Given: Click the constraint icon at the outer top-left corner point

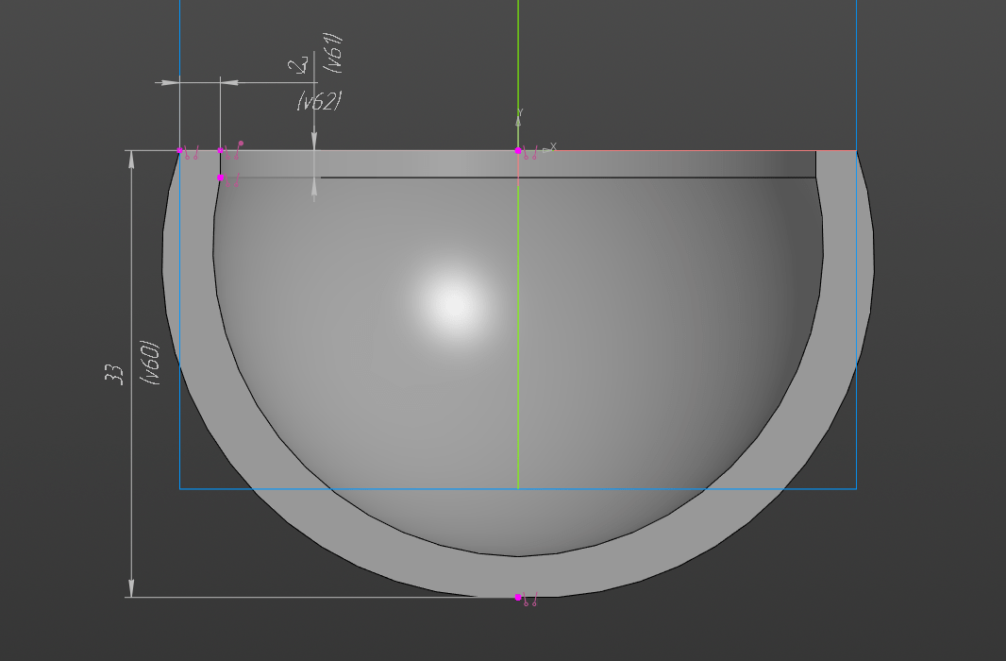Looking at the screenshot, I should point(192,154).
